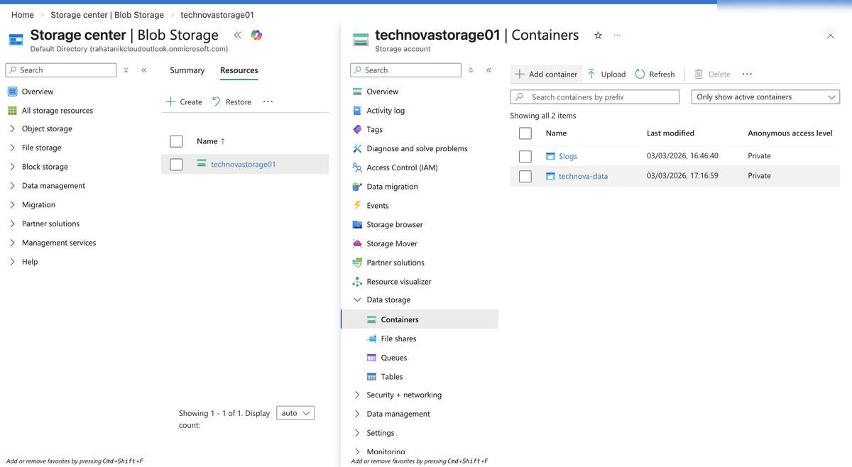Viewport: 852px width, 467px height.
Task: Favorite technovastorage01 with the star icon
Action: 598,35
